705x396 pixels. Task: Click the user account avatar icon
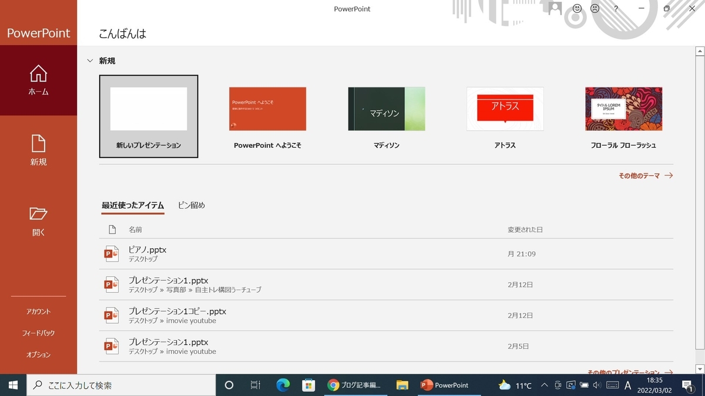pos(555,8)
